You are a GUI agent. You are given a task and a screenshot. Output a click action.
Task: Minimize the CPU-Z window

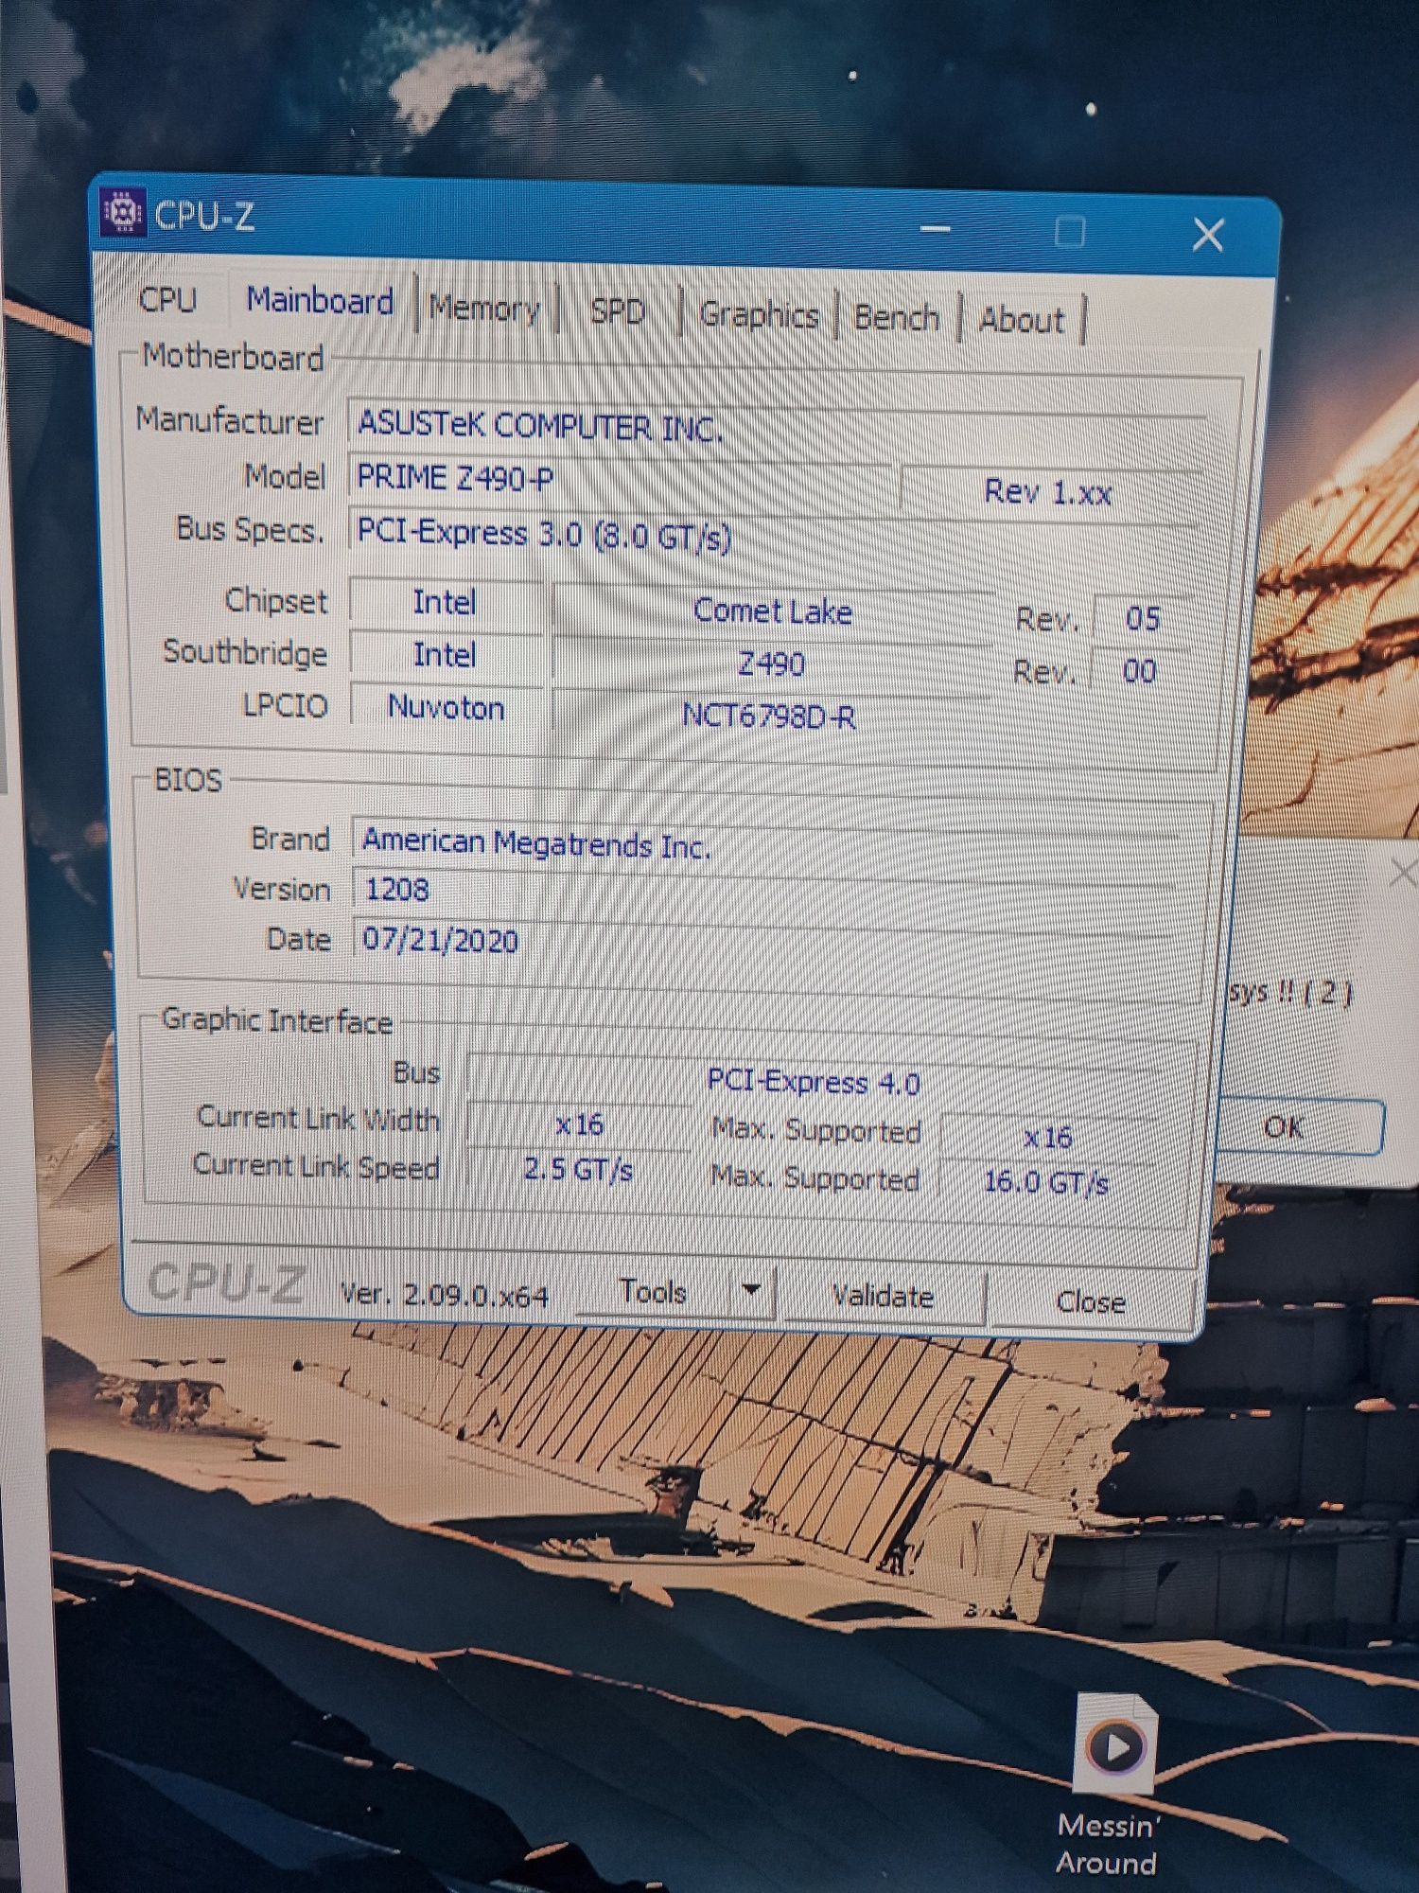pyautogui.click(x=935, y=228)
